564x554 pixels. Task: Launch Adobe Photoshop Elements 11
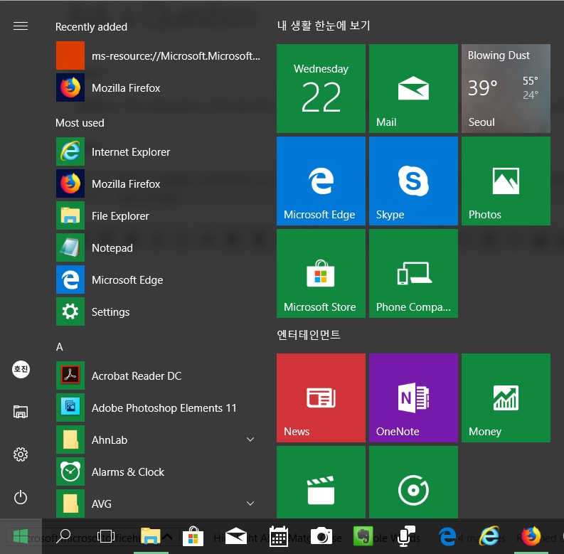[x=164, y=408]
